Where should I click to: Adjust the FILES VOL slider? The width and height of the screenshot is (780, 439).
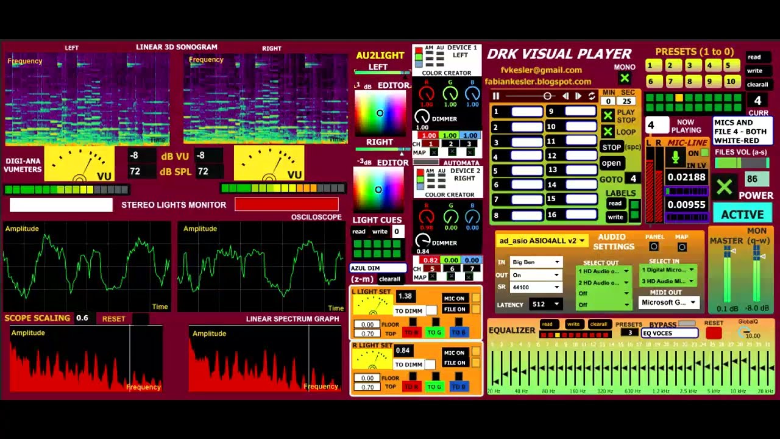coord(741,163)
